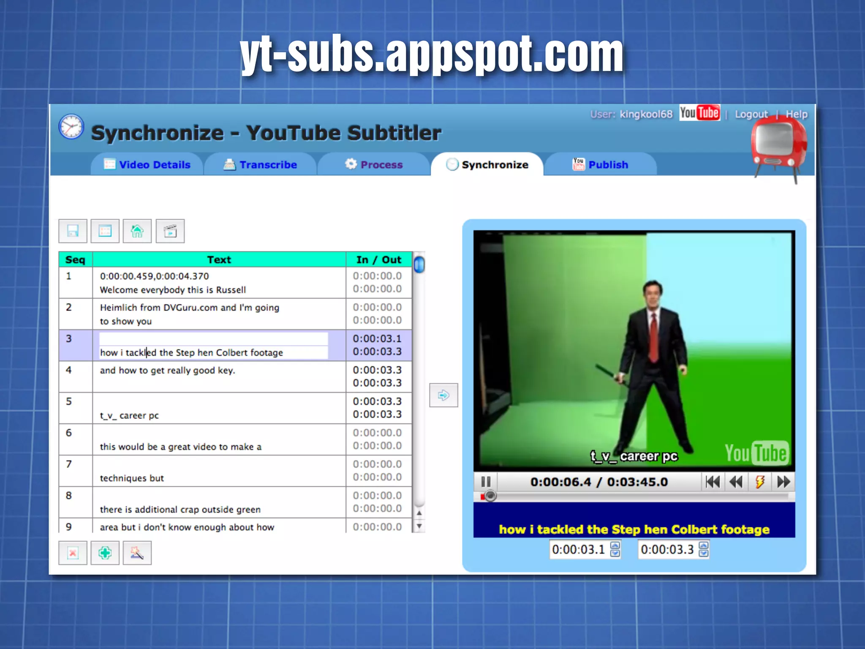Click the yellow subtitle preview caption
This screenshot has width=865, height=649.
tap(634, 529)
